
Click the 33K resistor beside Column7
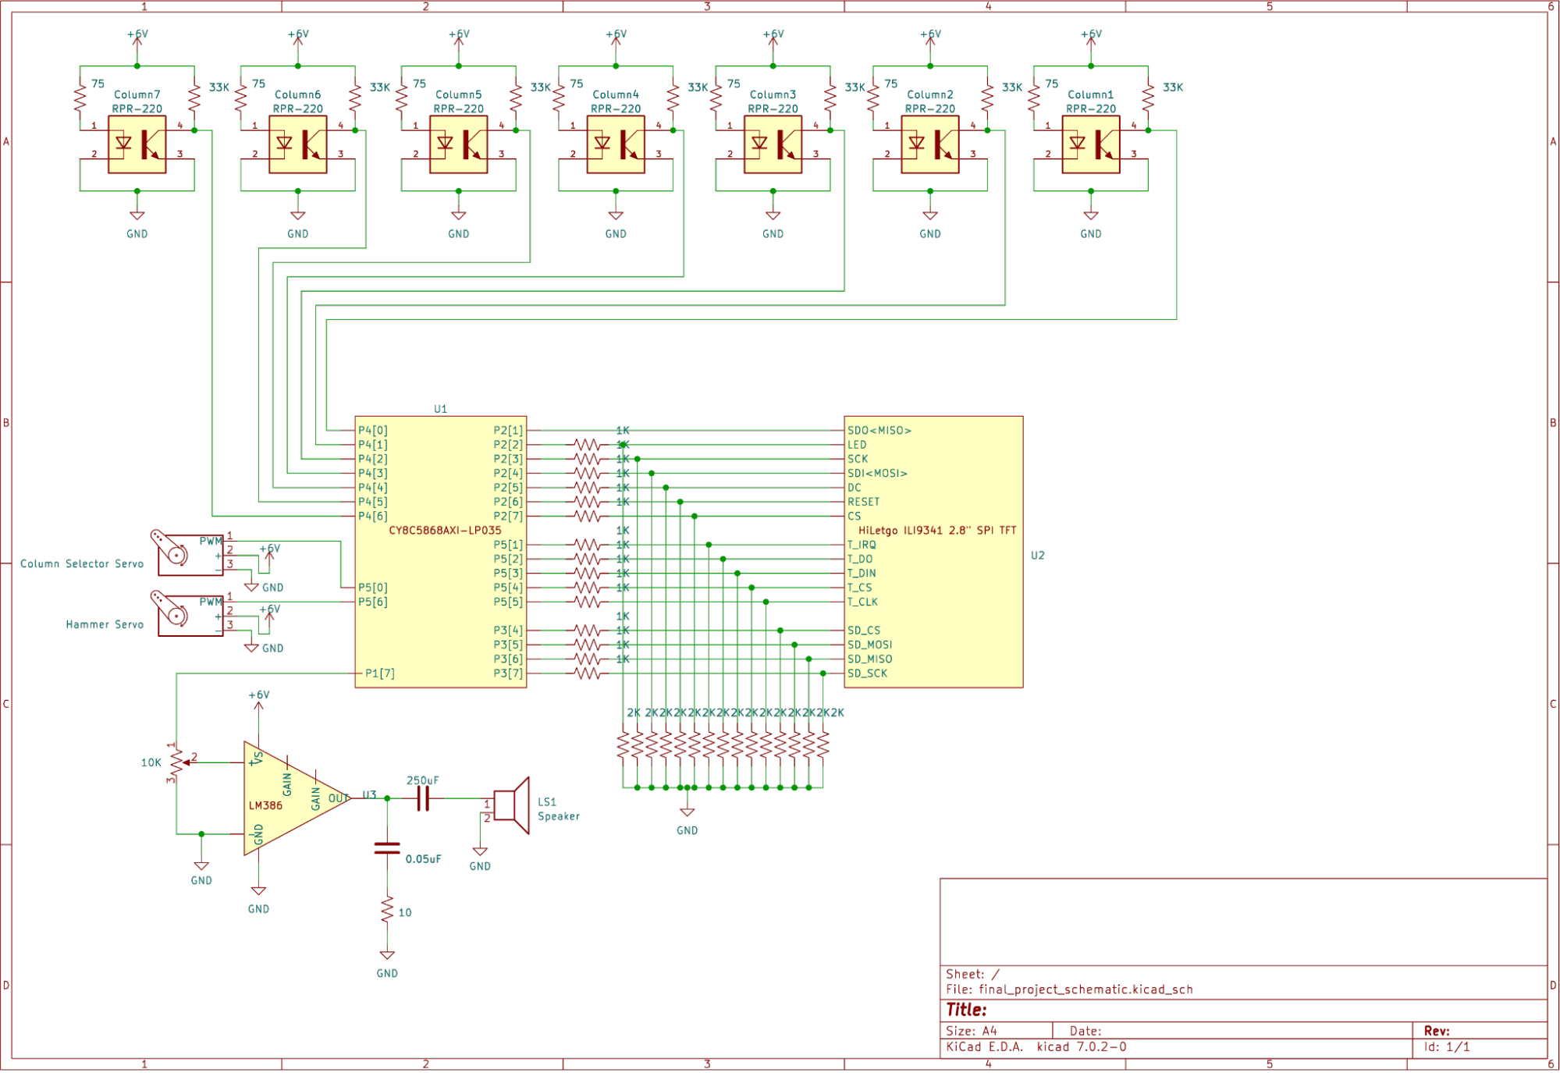point(194,98)
